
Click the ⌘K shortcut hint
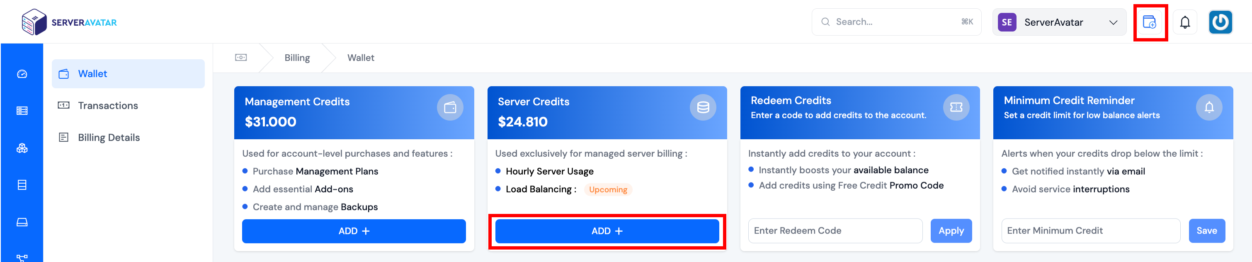point(967,22)
